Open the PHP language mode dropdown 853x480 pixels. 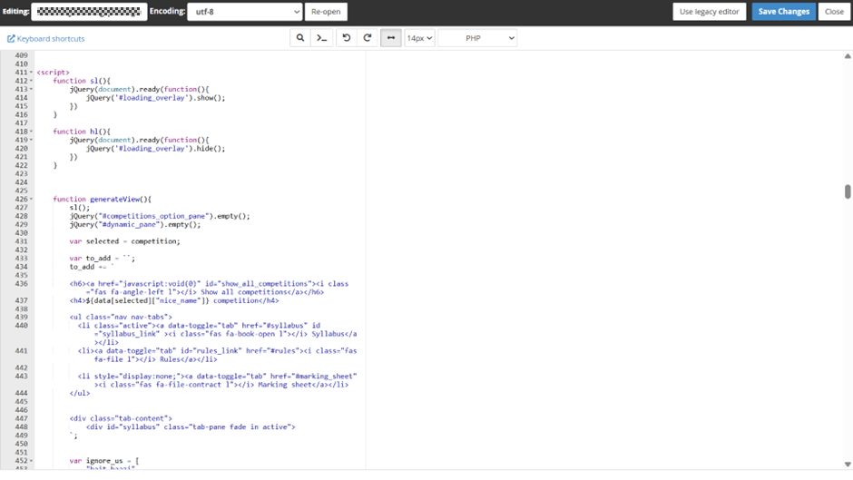(477, 38)
